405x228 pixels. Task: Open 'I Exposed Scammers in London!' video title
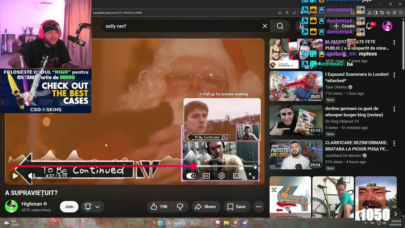[357, 78]
